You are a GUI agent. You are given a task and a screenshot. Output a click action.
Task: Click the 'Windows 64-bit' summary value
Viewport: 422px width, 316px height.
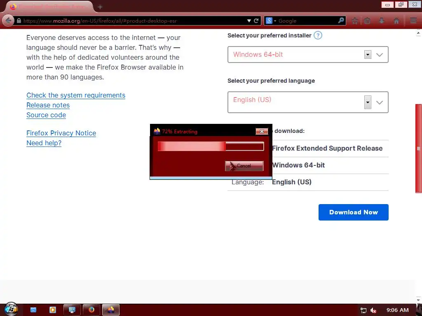point(298,165)
